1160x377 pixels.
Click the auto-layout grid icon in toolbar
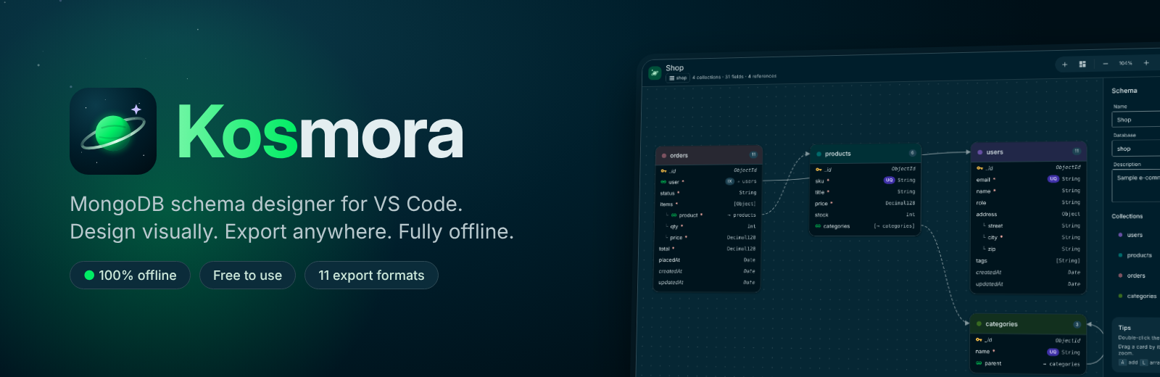tap(1082, 64)
